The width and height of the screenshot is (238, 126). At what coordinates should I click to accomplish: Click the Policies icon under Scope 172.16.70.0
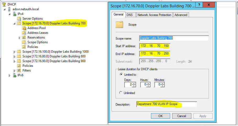(x=24, y=47)
